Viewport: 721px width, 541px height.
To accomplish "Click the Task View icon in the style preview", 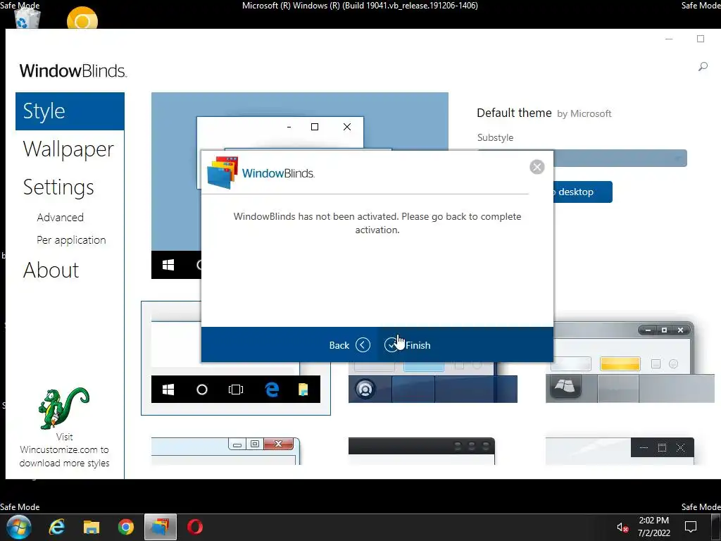I will tap(235, 390).
